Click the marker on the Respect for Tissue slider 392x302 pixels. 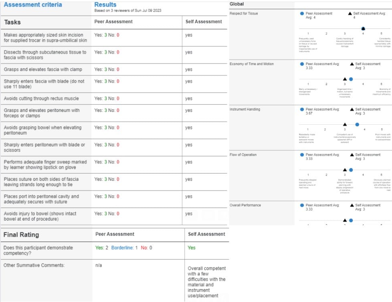pos(363,28)
